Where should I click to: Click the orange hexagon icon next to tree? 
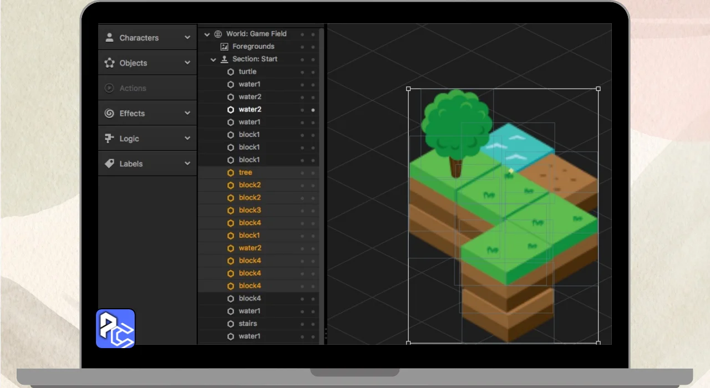[231, 172]
